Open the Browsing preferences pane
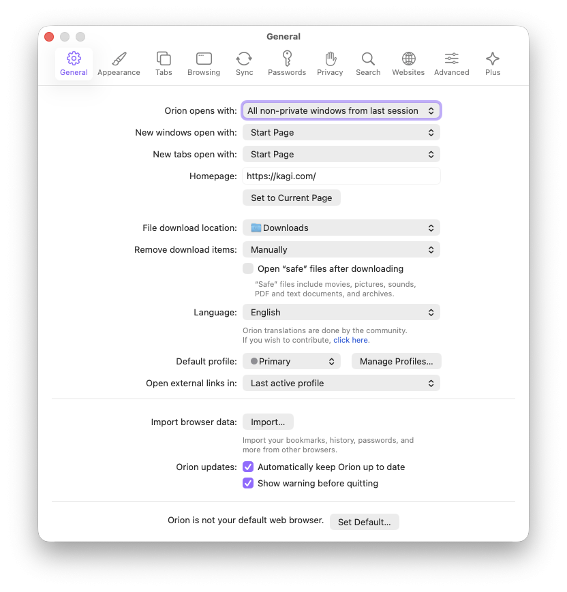This screenshot has width=567, height=592. pyautogui.click(x=204, y=63)
